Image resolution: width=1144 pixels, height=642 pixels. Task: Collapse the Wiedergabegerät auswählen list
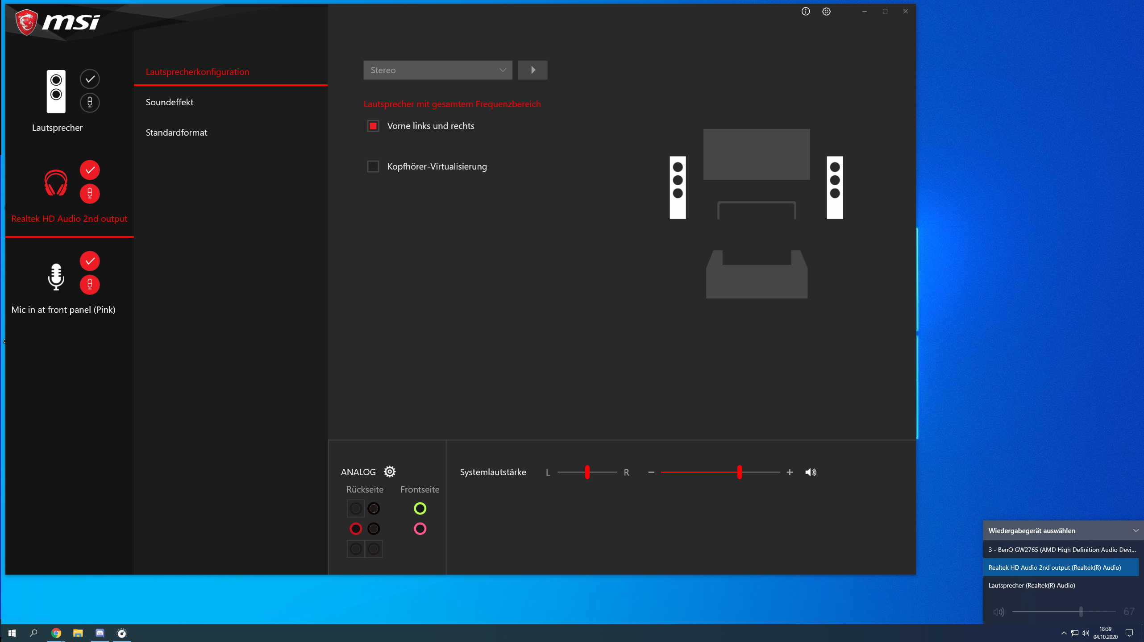pos(1136,530)
